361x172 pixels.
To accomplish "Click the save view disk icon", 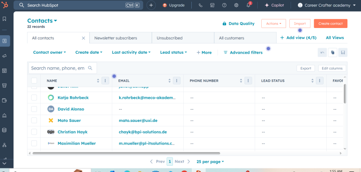I will click(343, 52).
